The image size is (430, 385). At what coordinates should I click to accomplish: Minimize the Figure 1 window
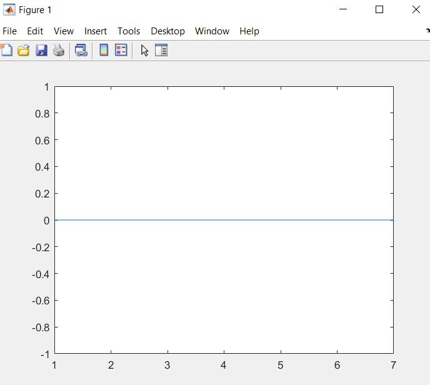coord(343,9)
